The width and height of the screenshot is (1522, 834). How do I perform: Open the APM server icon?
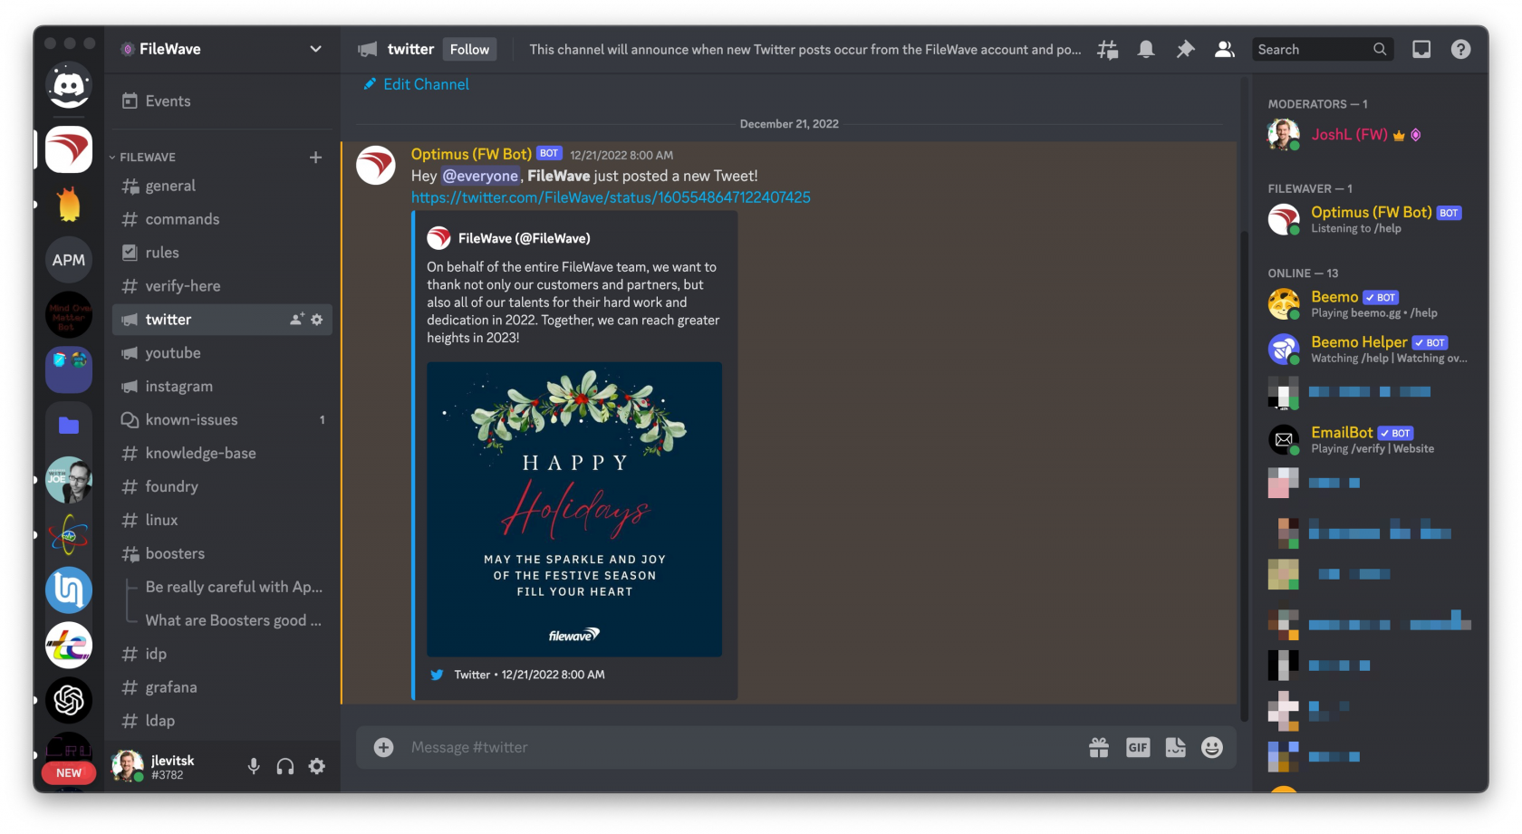point(69,260)
